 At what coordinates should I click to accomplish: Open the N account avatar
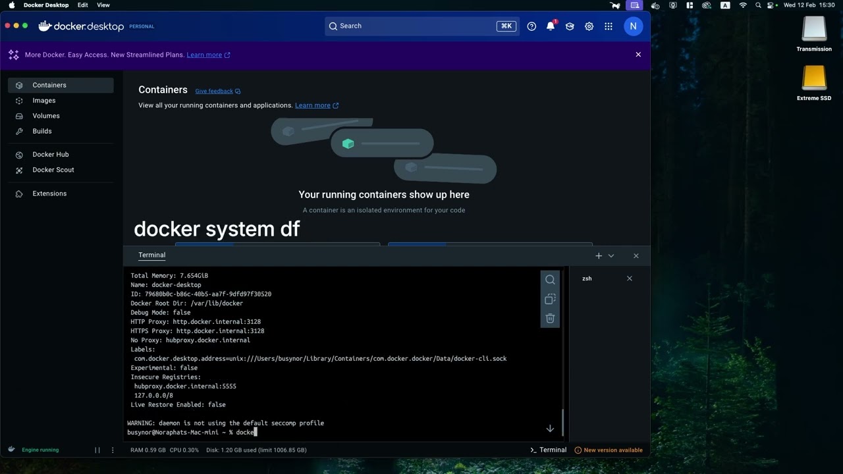pyautogui.click(x=633, y=26)
